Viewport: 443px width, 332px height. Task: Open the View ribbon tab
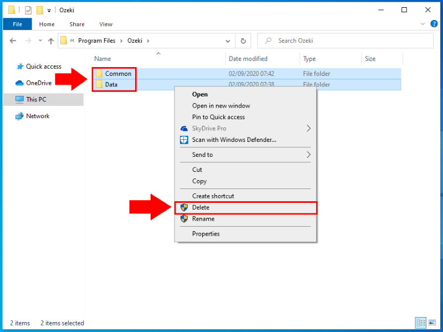(106, 24)
